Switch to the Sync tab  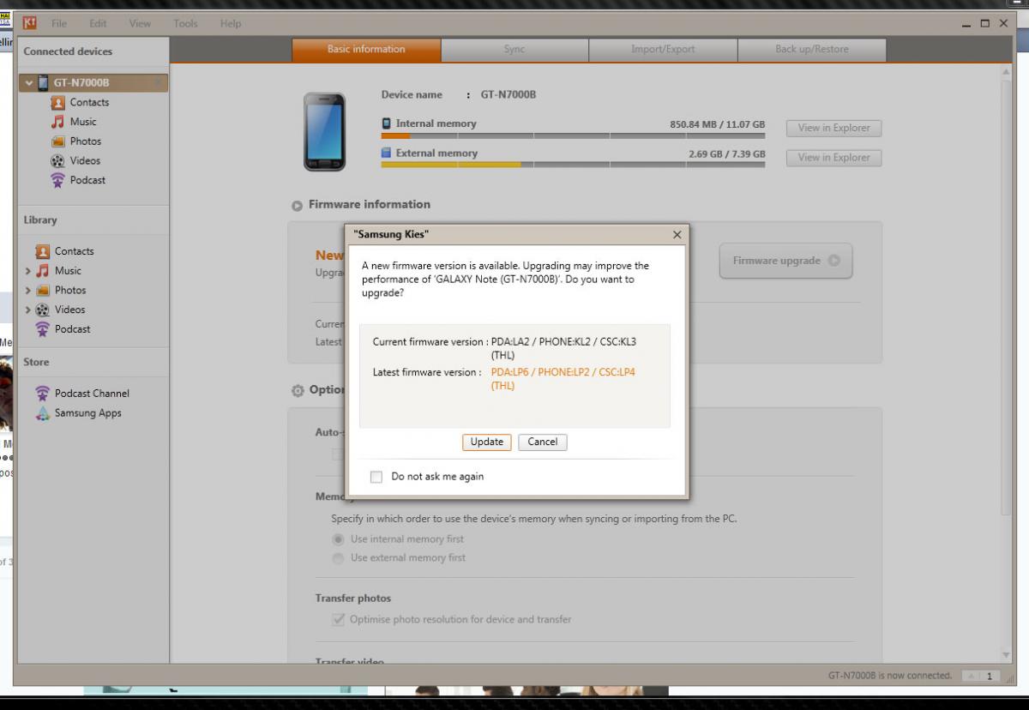pyautogui.click(x=514, y=50)
